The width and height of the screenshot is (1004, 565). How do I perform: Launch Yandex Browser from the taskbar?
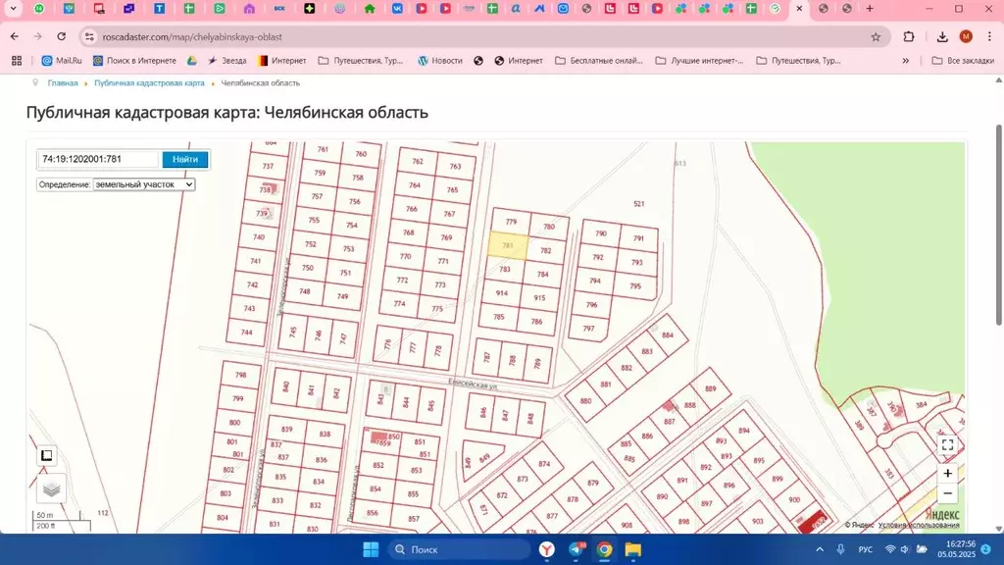pyautogui.click(x=546, y=549)
